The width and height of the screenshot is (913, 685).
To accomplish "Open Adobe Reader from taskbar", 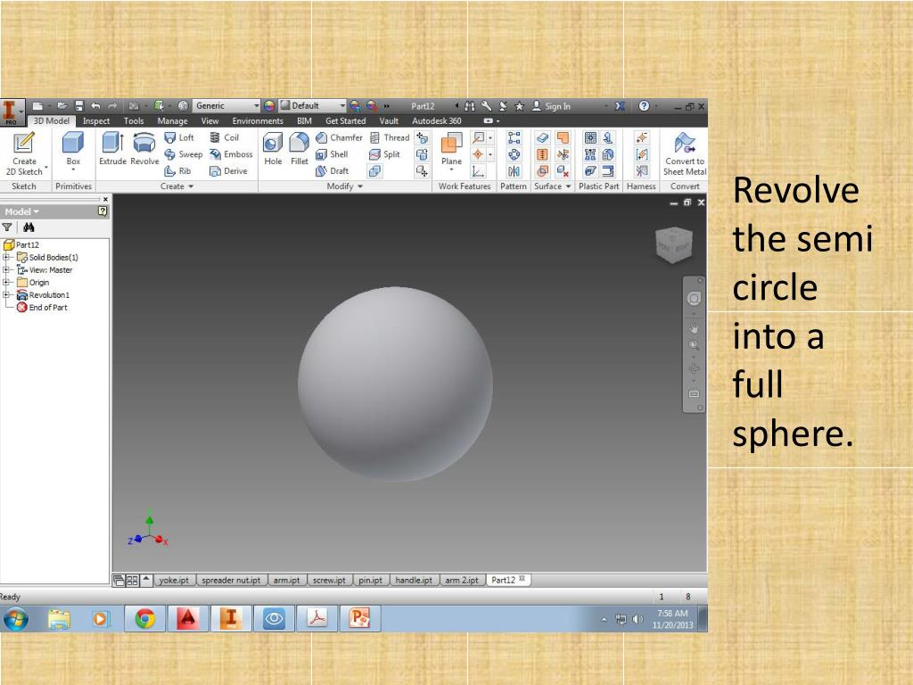I will pyautogui.click(x=317, y=619).
